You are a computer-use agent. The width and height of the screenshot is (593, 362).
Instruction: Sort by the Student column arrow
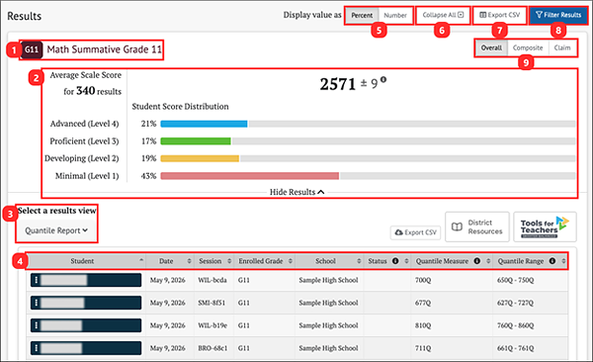point(141,260)
